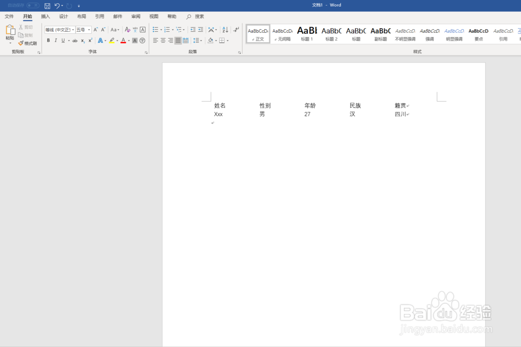Screen dimensions: 521x347
Task: Sort the selected paragraphs
Action: point(224,30)
